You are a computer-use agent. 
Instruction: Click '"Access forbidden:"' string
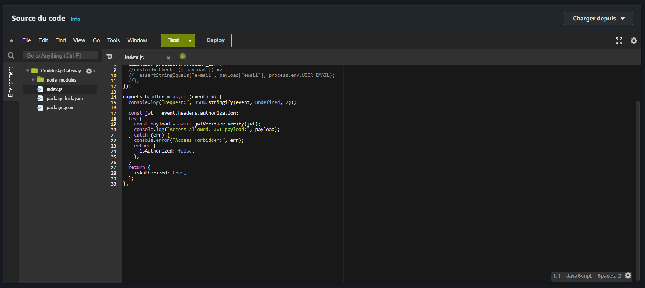pos(199,140)
